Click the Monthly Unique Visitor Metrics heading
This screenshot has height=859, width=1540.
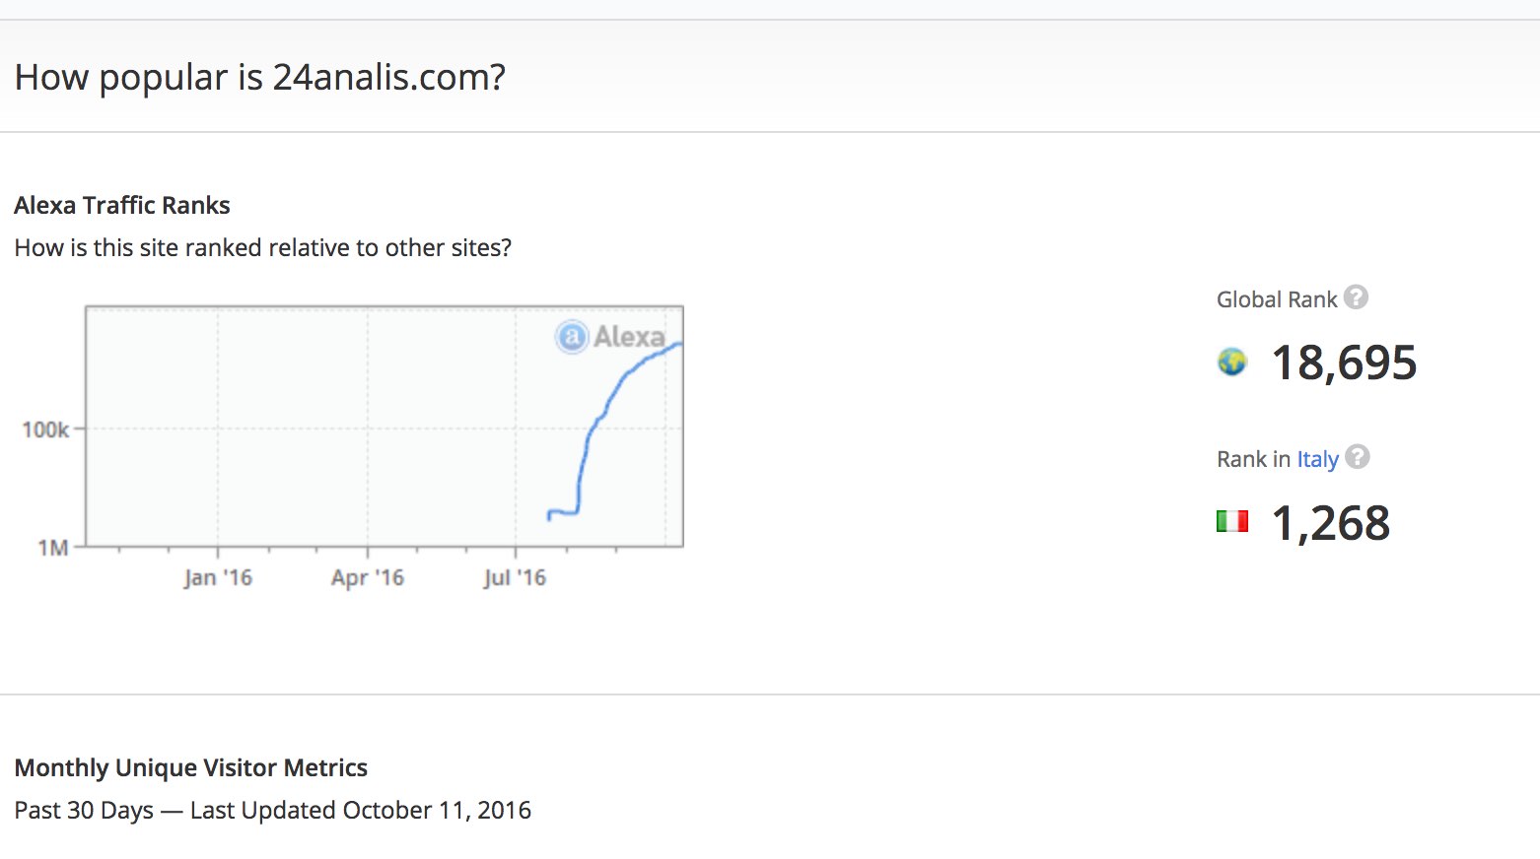pos(191,767)
